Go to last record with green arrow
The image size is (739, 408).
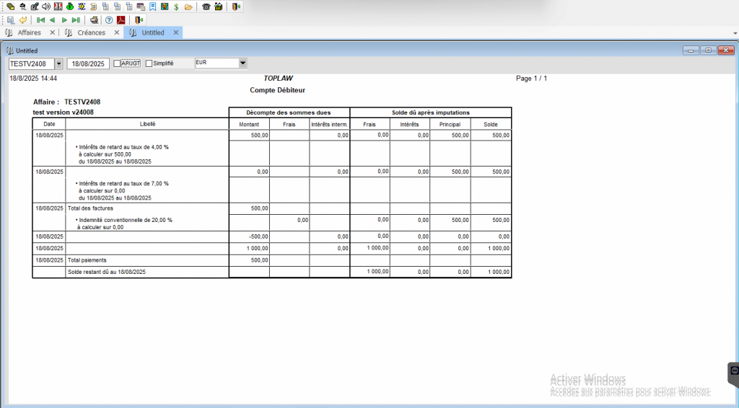click(76, 20)
